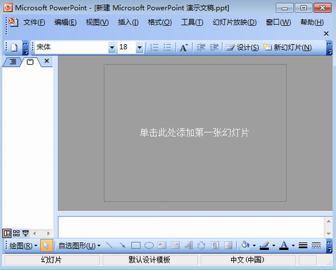Screen dimensions: 336x270
Task: Click '单击此处添加第一张幻灯片' placeholder
Action: [194, 133]
